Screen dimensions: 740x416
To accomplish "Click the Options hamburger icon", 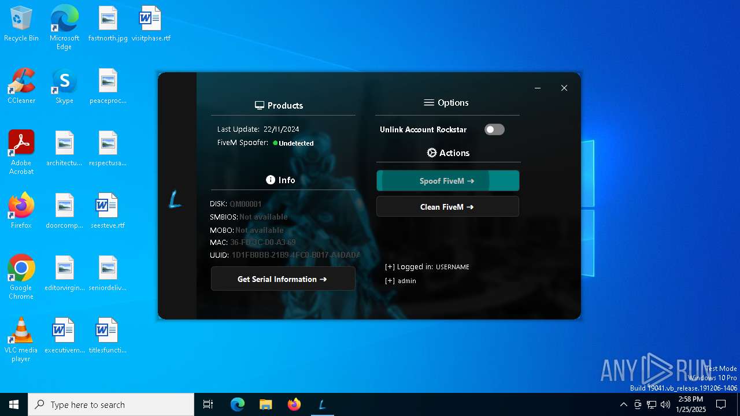I will [429, 103].
